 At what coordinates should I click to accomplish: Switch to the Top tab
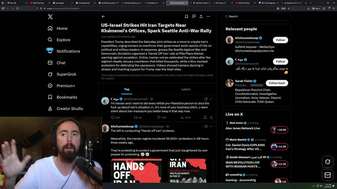(127, 89)
